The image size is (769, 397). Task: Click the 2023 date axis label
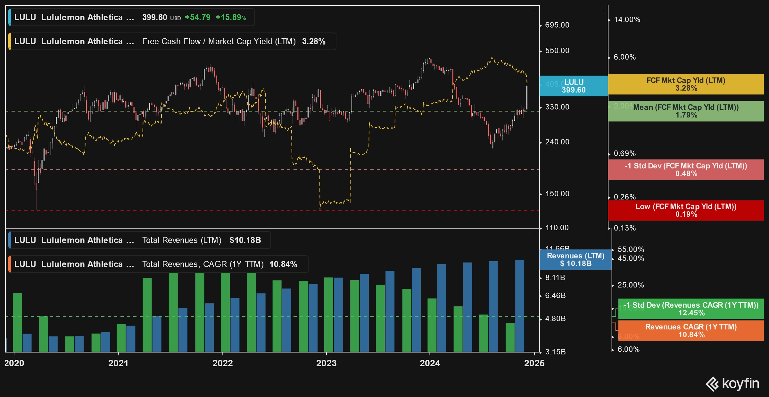[x=327, y=363]
